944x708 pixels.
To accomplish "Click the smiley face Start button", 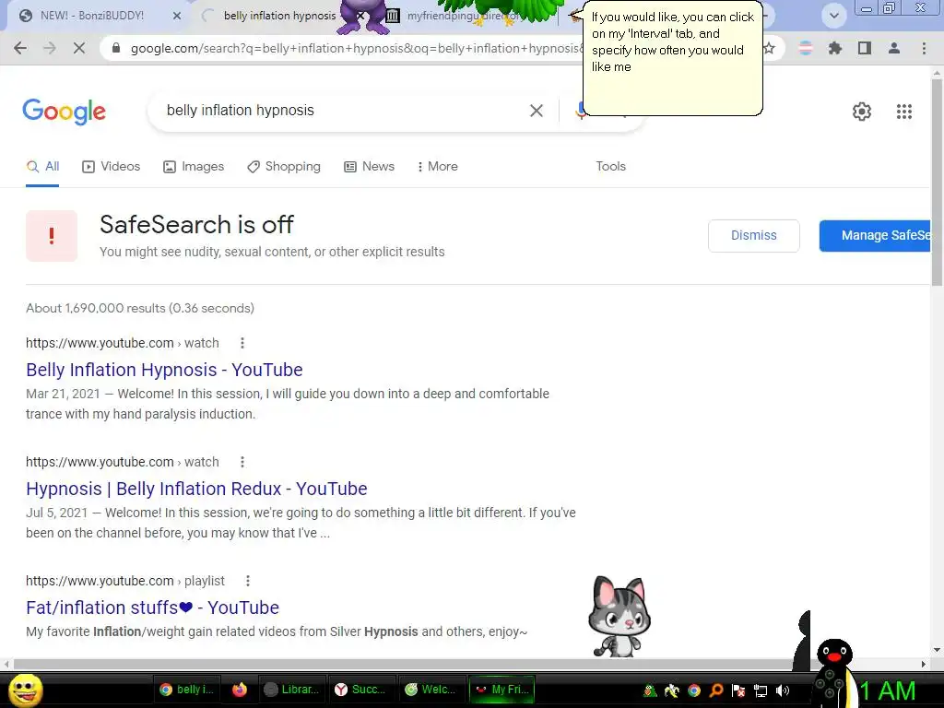I will click(x=25, y=690).
